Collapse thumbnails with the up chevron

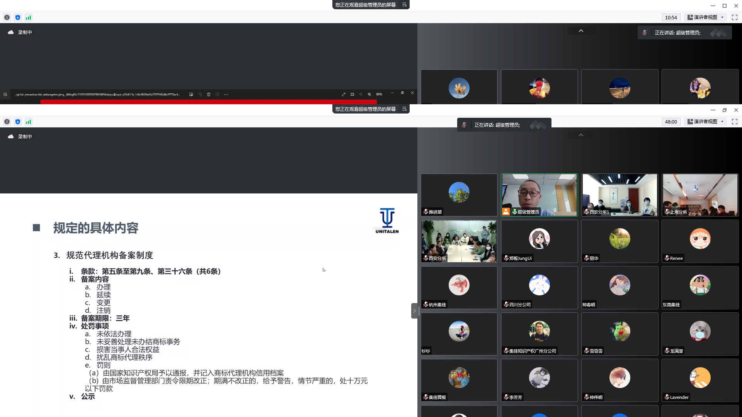click(581, 135)
